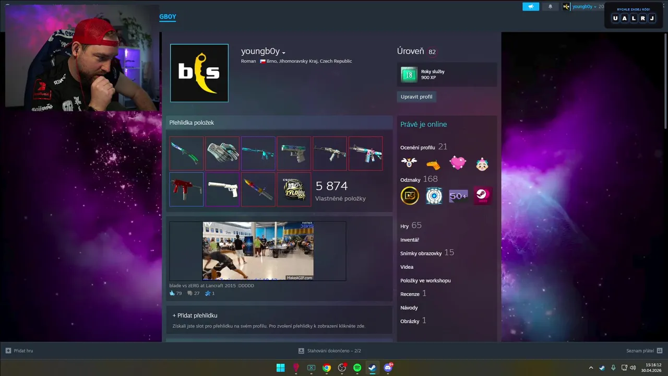Open Hry 65 games list

tap(411, 226)
